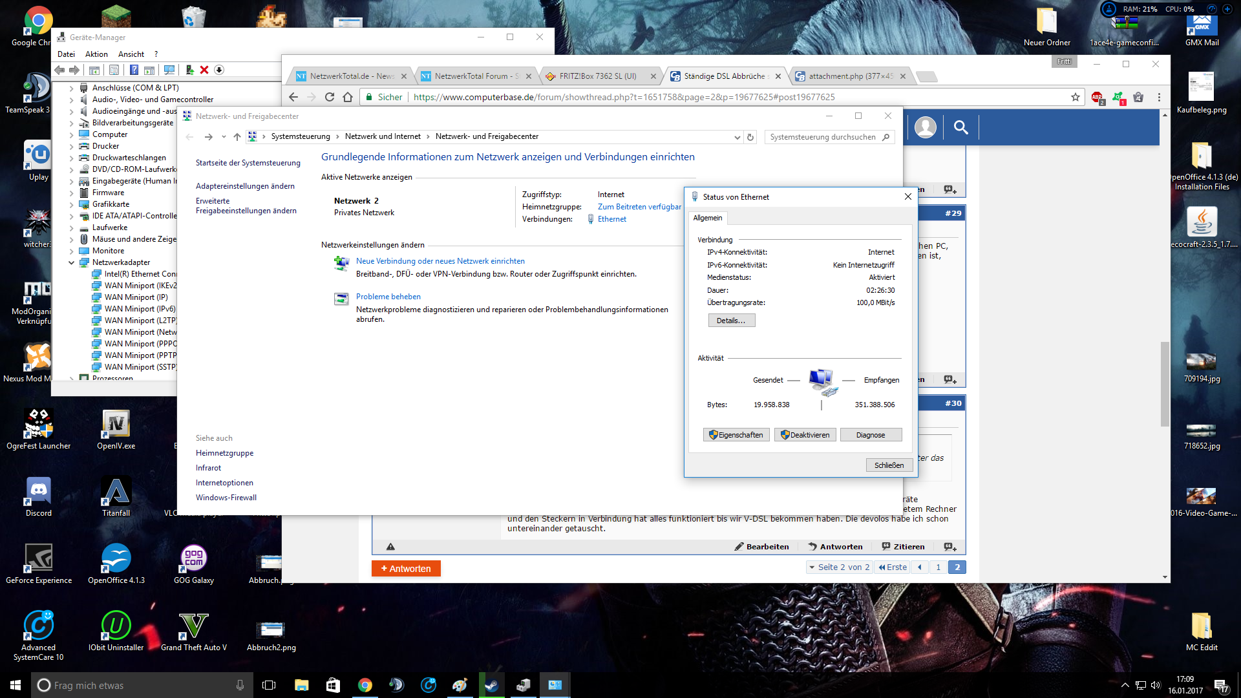
Task: Click the Systemsteuerung durchsuchen search field
Action: (x=822, y=137)
